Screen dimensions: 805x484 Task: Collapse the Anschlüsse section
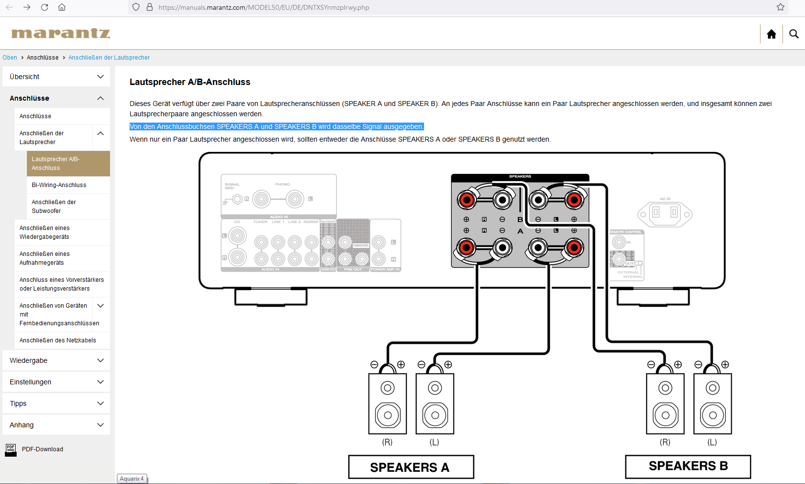tap(100, 98)
